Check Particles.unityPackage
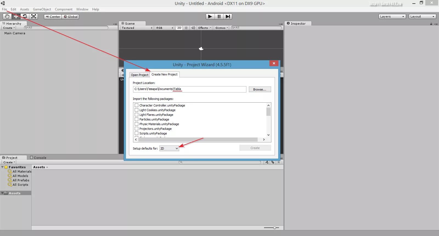Image resolution: width=439 pixels, height=236 pixels. 137,119
